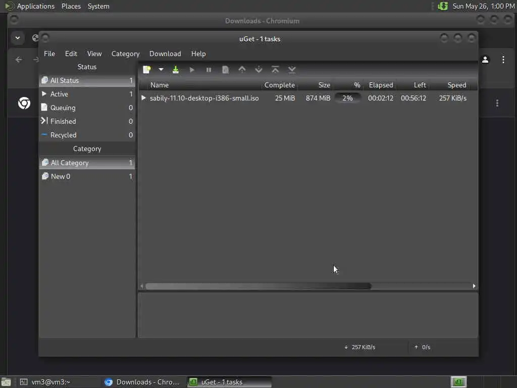The width and height of the screenshot is (517, 388).
Task: Click the 00:56:12 time left value
Action: (x=413, y=98)
